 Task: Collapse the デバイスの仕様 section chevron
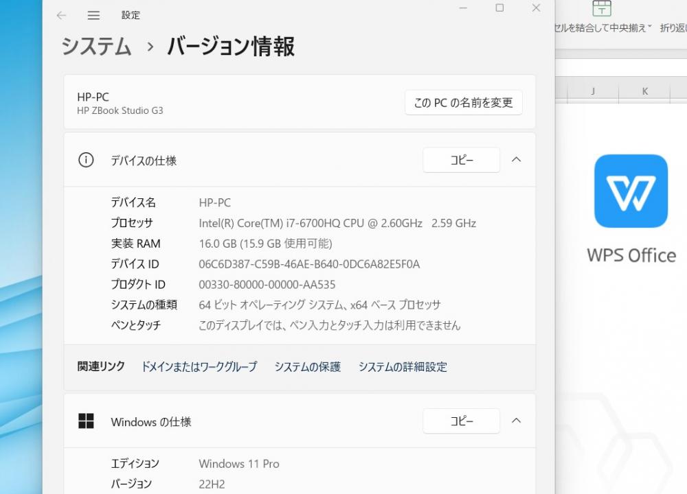tap(517, 160)
